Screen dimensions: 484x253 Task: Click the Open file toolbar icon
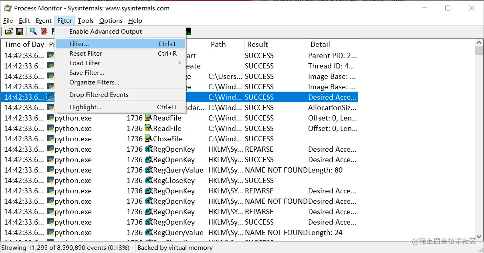(x=9, y=32)
